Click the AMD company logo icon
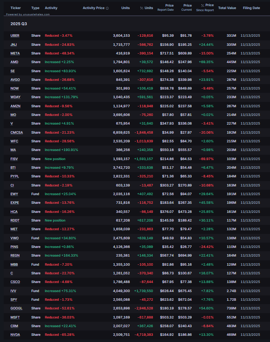 point(7,62)
